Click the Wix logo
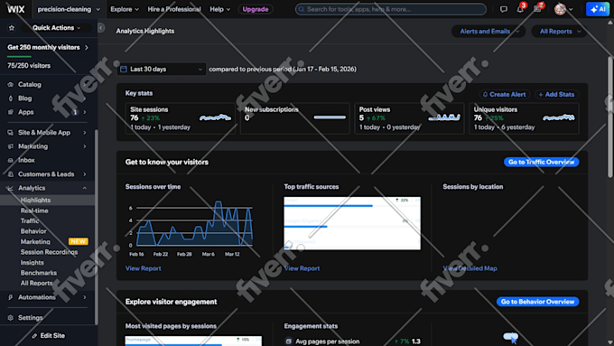Image resolution: width=614 pixels, height=346 pixels. tap(15, 9)
